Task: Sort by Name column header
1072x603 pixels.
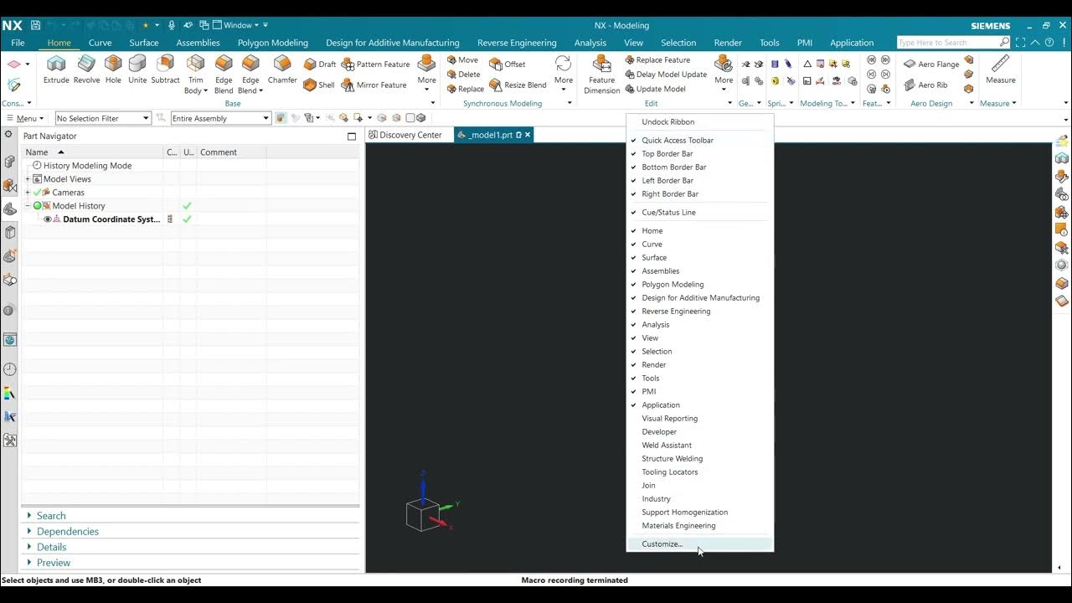Action: click(92, 152)
